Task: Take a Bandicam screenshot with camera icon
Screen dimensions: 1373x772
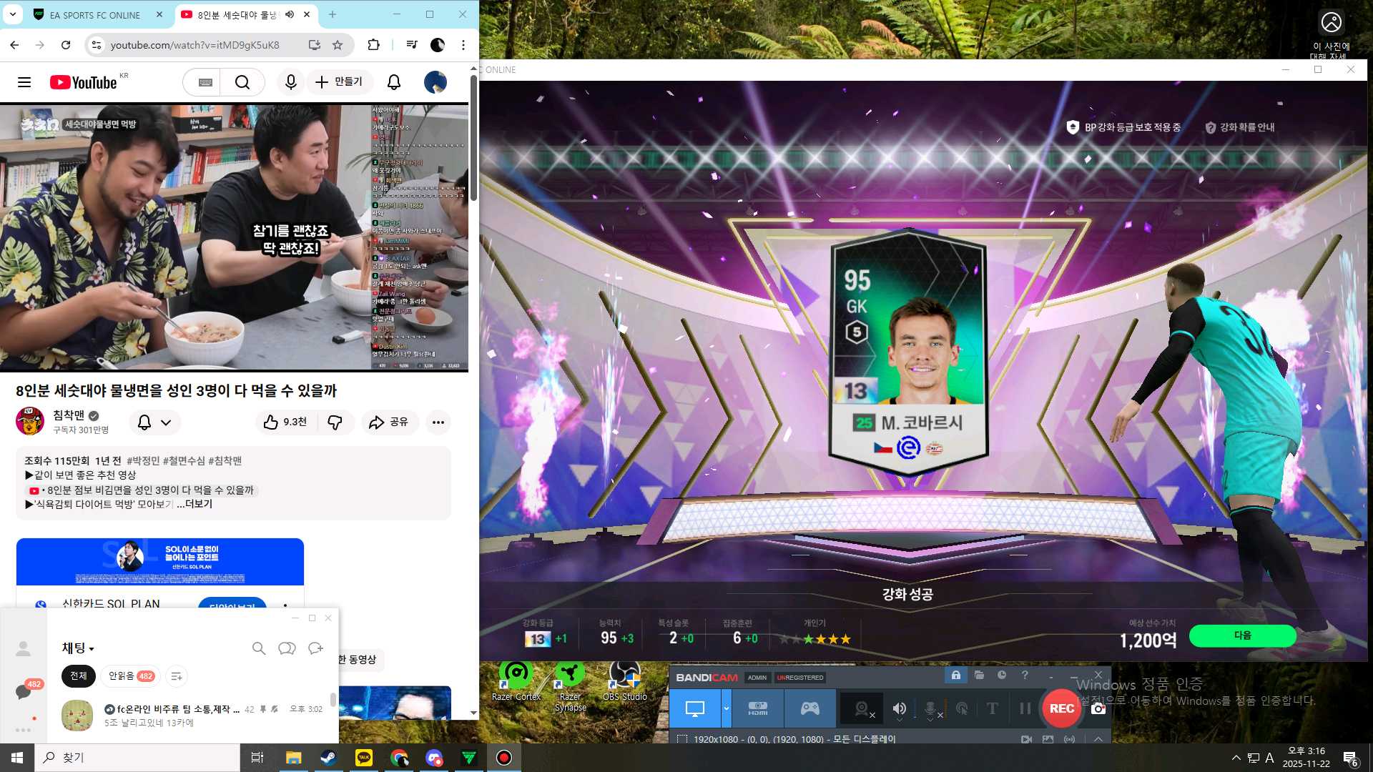Action: click(1098, 709)
